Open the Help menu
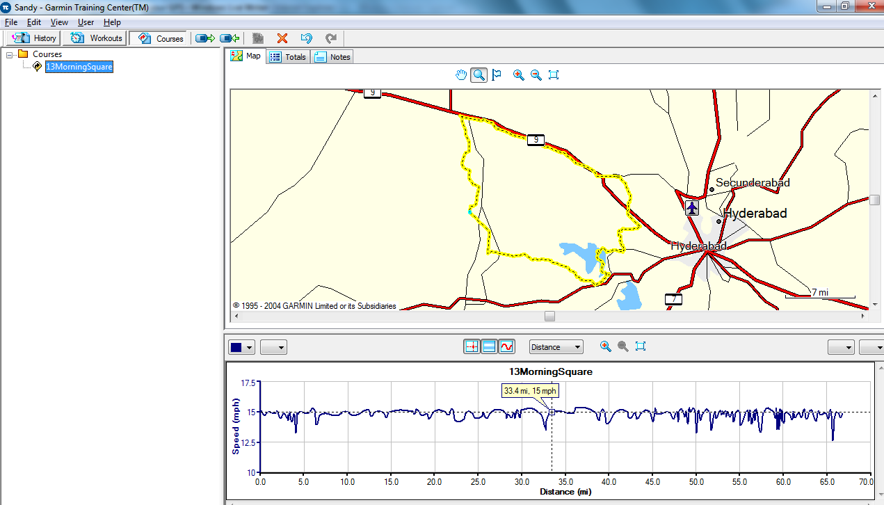Viewport: 884px width, 505px height. coord(112,22)
